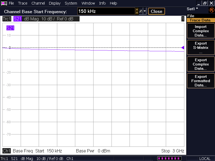215x161 pixels.
Task: Open the Display menu
Action: pos(55,3)
